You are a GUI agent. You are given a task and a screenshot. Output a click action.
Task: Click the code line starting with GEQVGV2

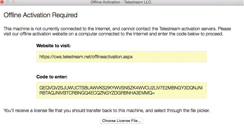pyautogui.click(x=121, y=88)
